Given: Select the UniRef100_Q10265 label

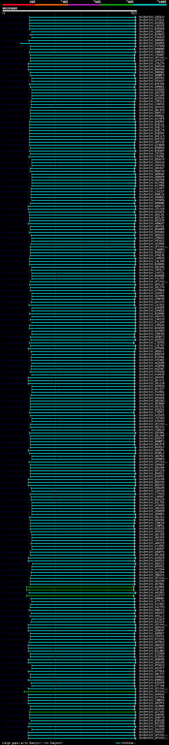Looking at the screenshot, I should click(151, 729).
